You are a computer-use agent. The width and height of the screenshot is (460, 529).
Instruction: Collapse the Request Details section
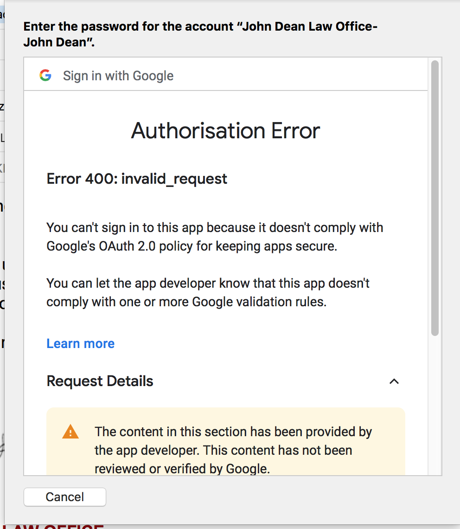pyautogui.click(x=394, y=381)
